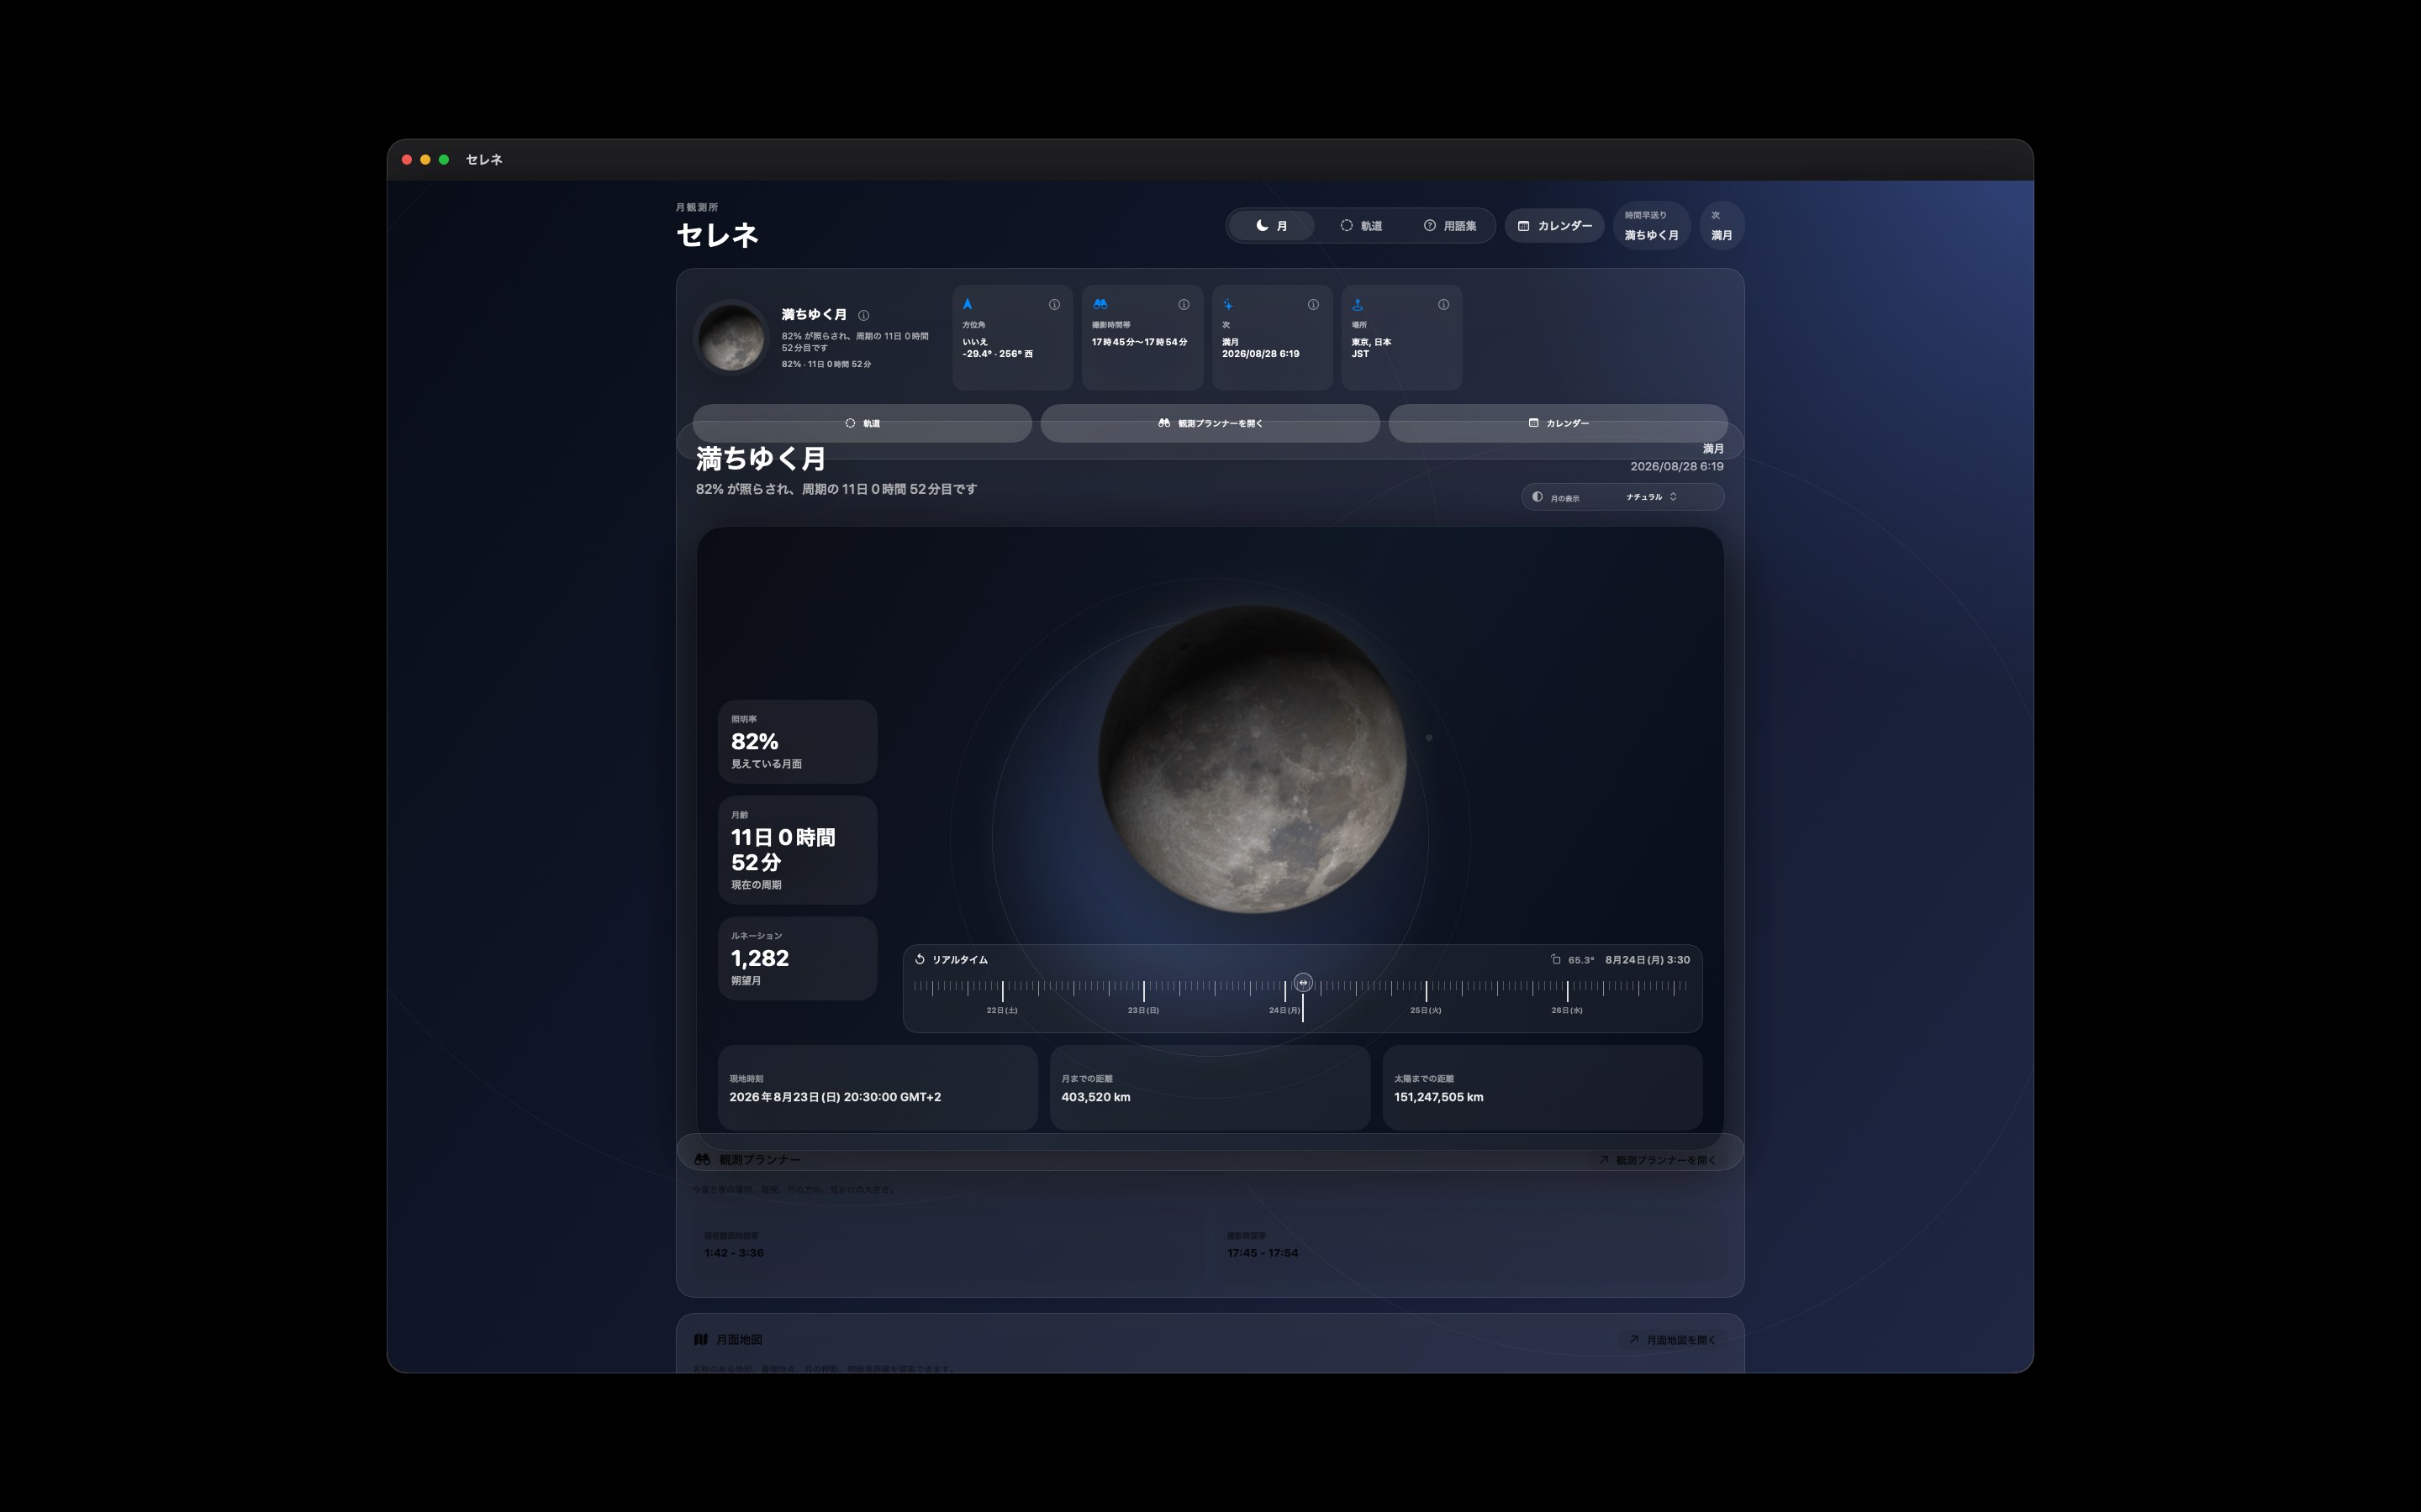Open info icon on 場所 card
Image resolution: width=2421 pixels, height=1512 pixels.
click(x=1443, y=305)
